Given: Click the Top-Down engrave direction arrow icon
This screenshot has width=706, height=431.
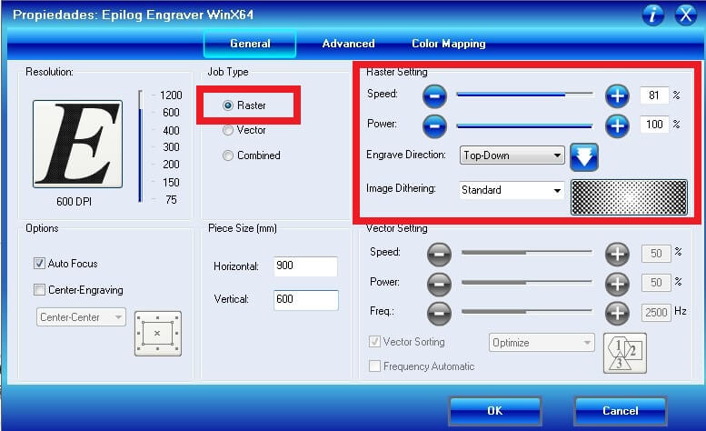Looking at the screenshot, I should [584, 156].
